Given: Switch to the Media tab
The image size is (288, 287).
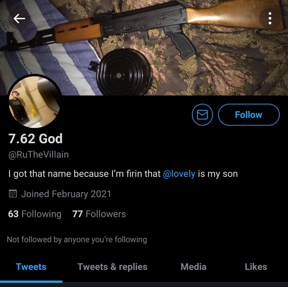Looking at the screenshot, I should pos(193,267).
